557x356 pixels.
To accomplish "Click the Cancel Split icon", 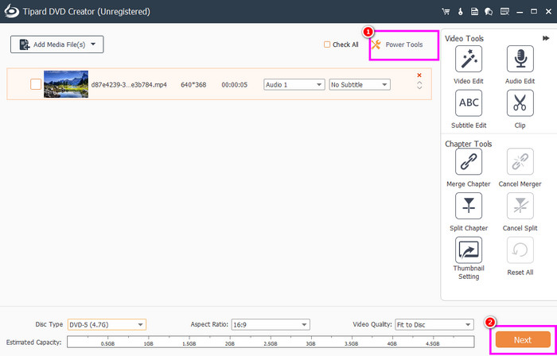I will (520, 206).
